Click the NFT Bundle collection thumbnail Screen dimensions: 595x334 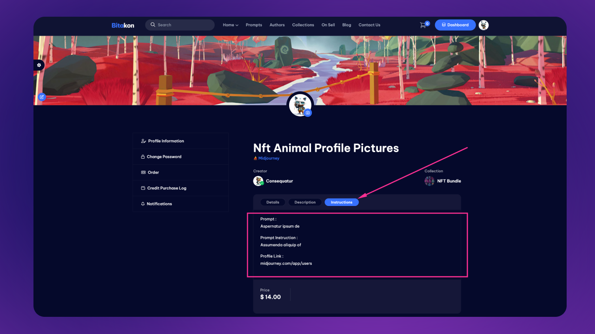430,181
